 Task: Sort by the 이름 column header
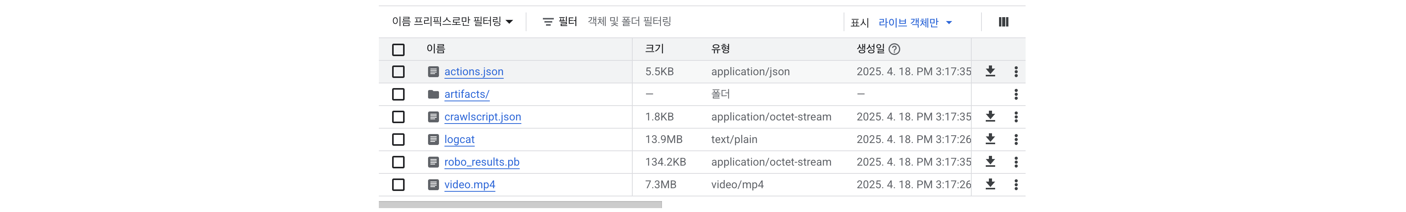pos(435,48)
